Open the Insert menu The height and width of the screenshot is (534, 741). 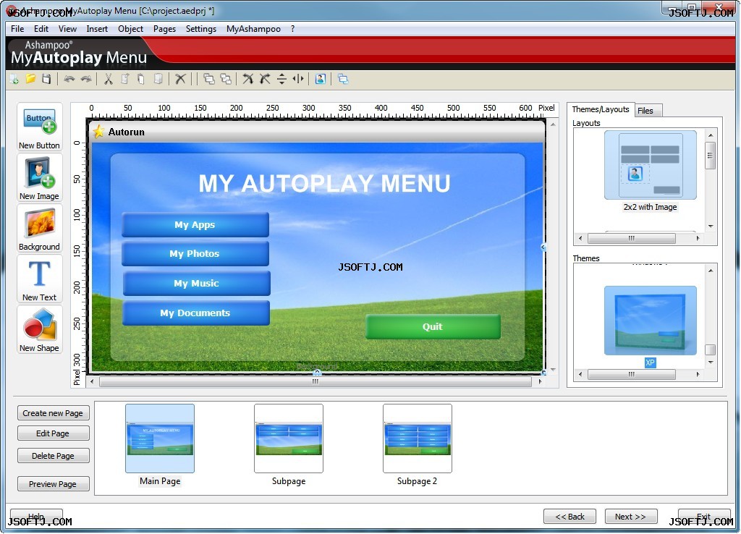click(x=97, y=29)
